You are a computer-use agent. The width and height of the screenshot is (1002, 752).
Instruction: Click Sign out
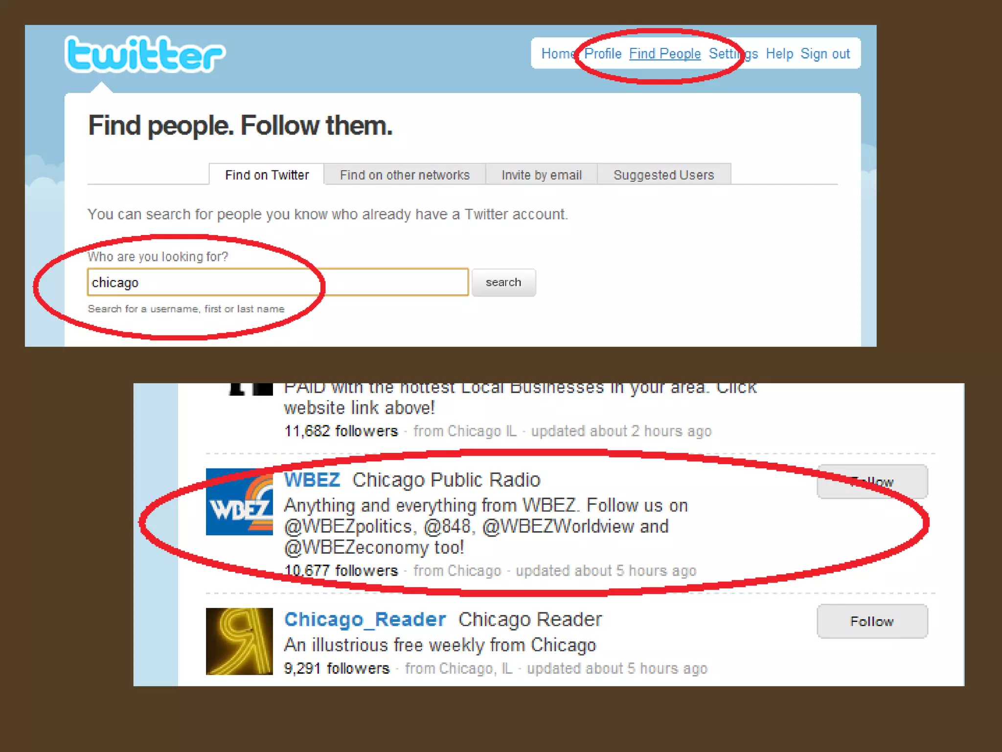(825, 53)
